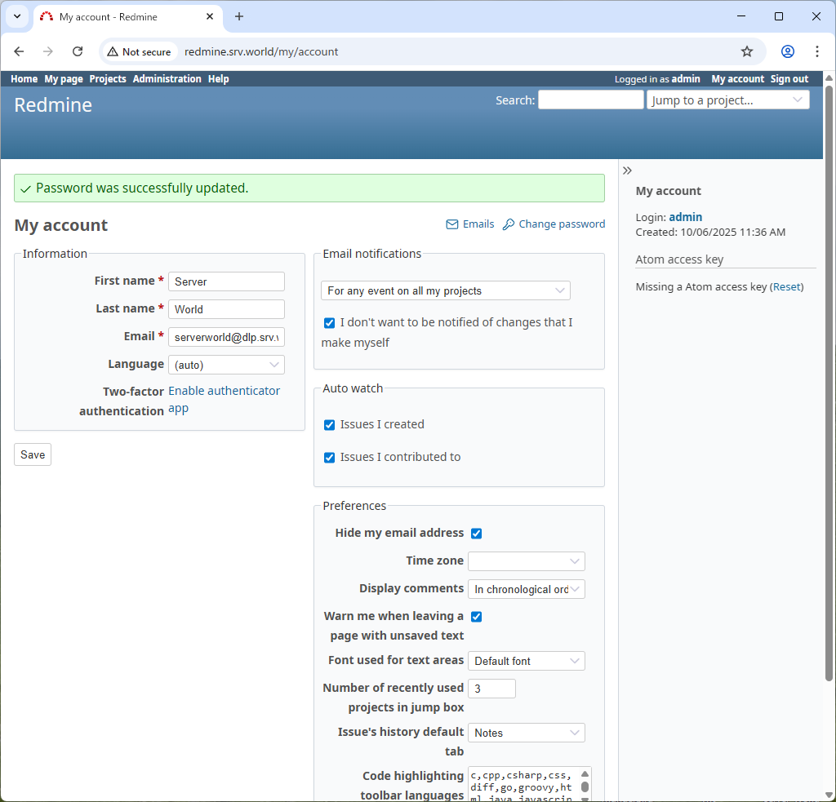Open Administration in the top menu
The image size is (836, 802).
[x=167, y=79]
